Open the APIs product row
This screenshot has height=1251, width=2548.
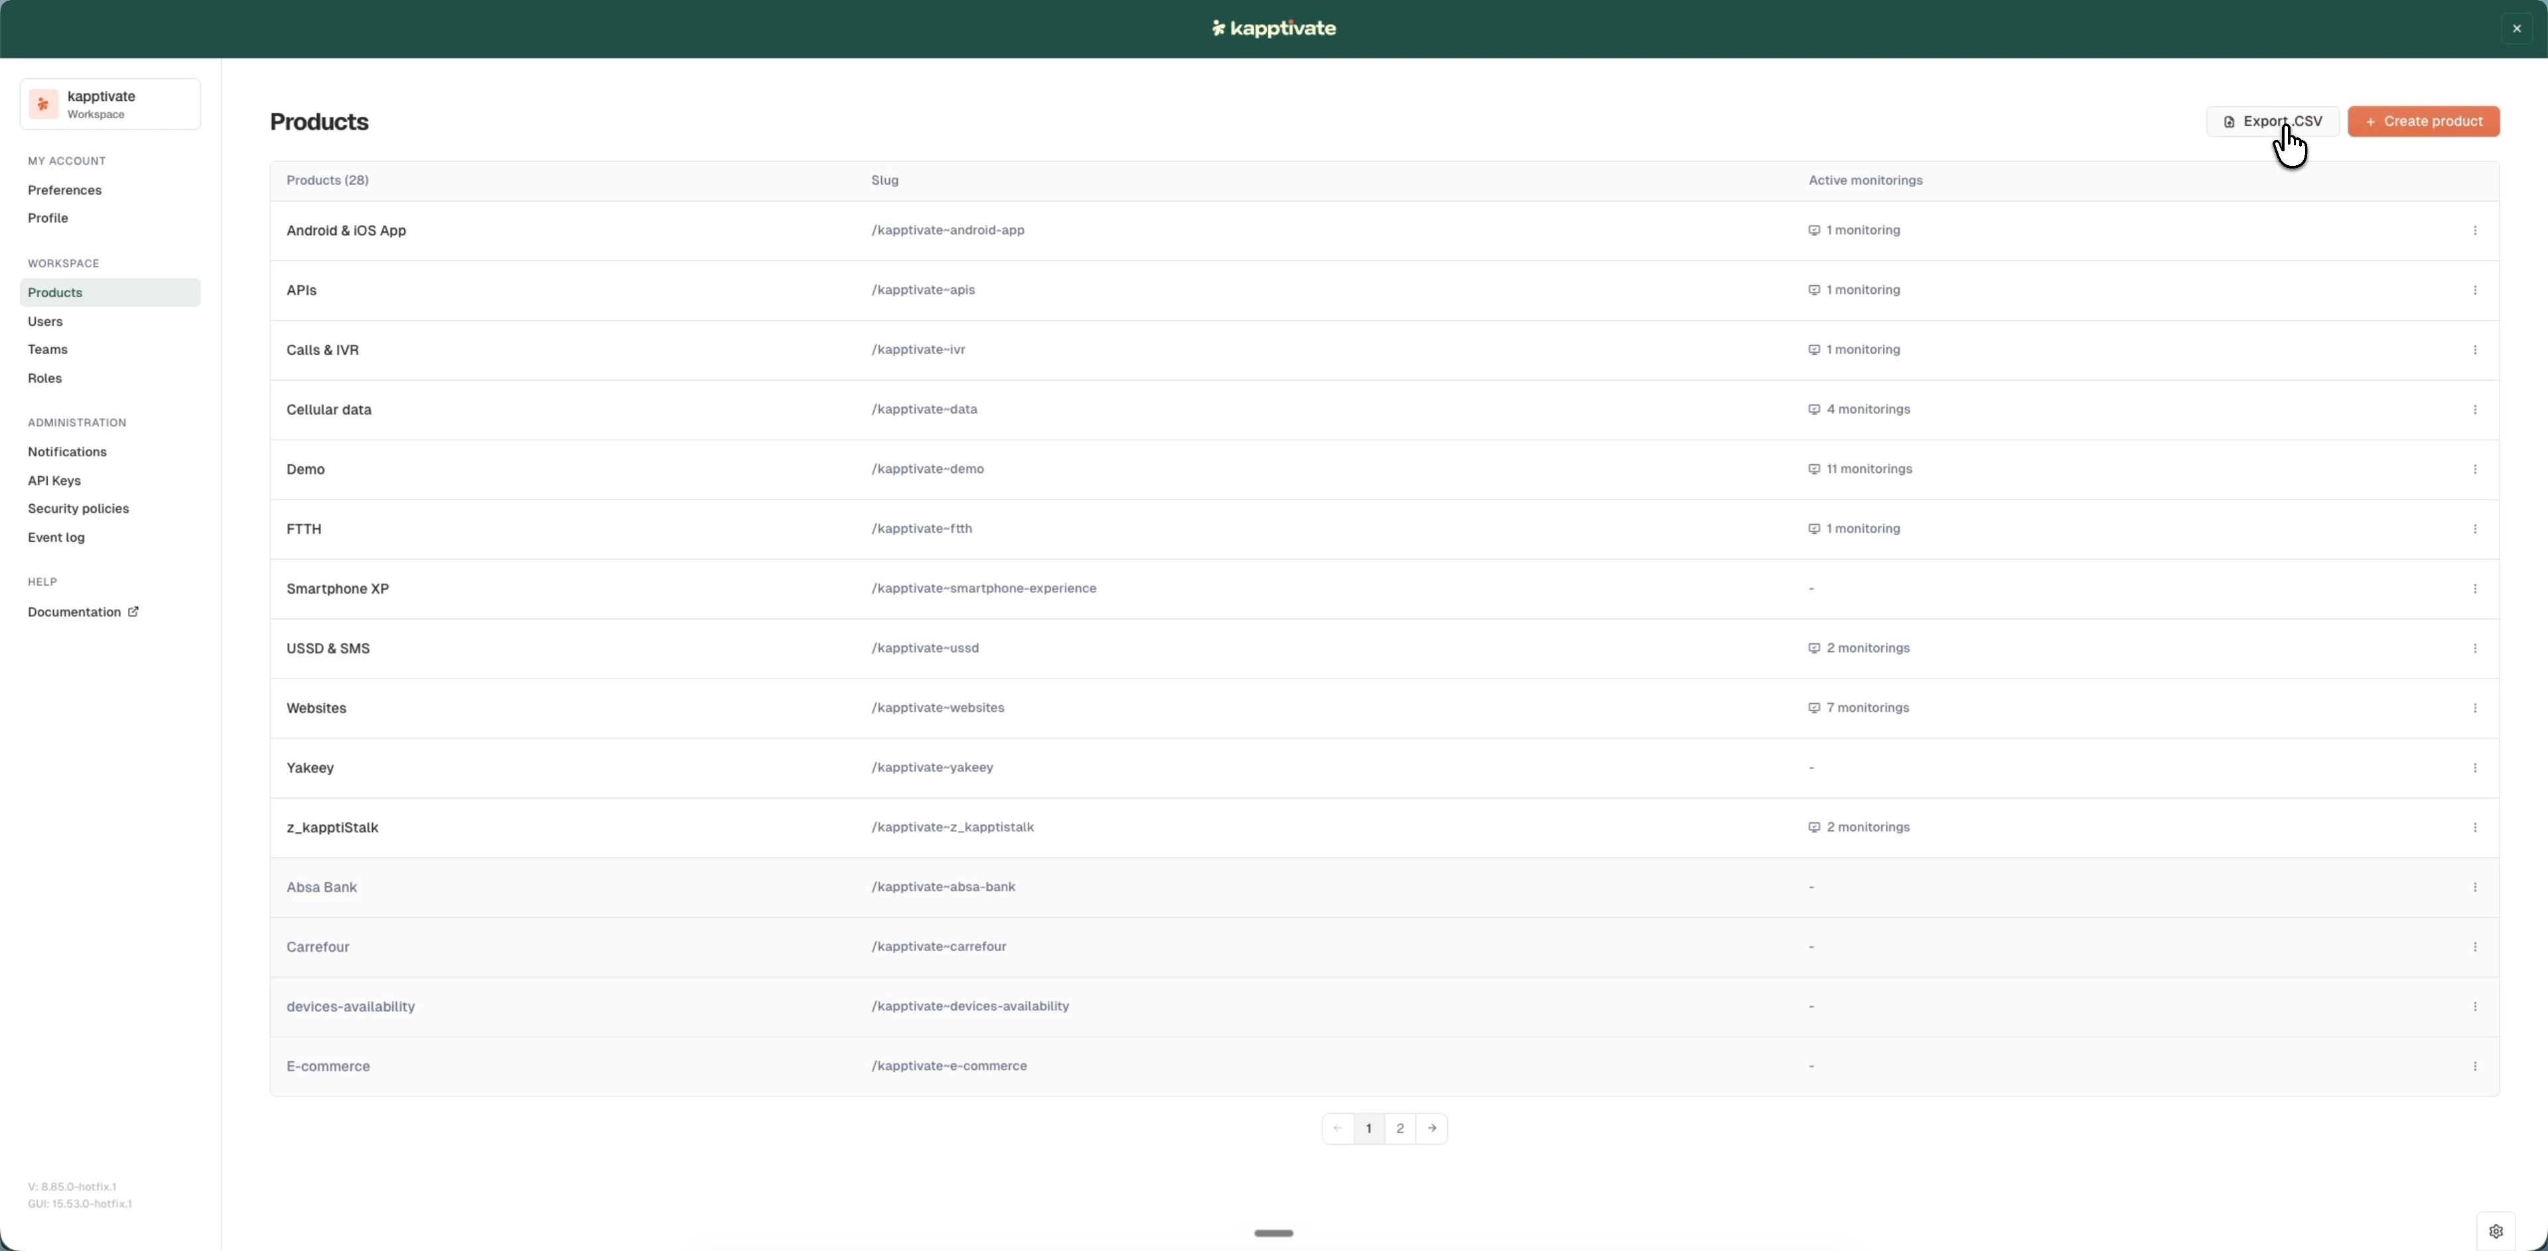(1383, 290)
